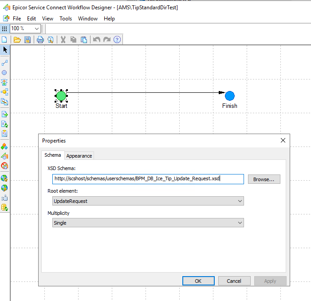Open the Tools menu
Viewport: 311px width, 301px height.
point(66,19)
